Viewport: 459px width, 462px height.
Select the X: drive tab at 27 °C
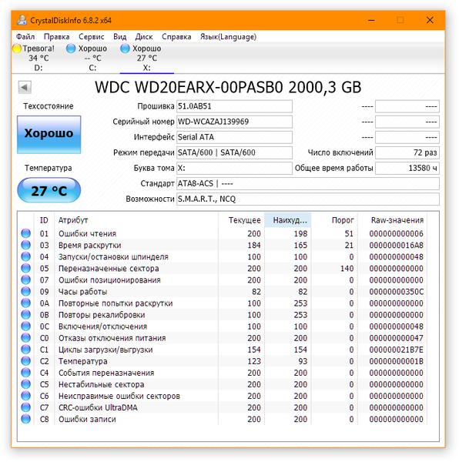147,58
